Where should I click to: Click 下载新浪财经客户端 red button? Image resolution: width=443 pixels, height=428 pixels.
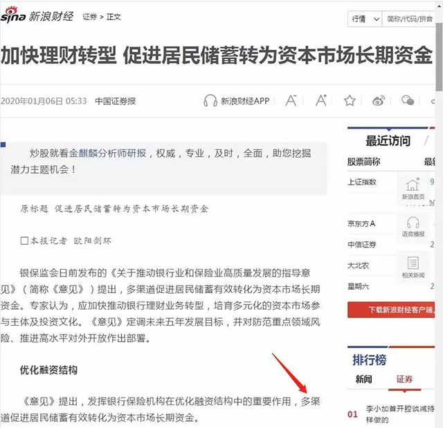tap(391, 310)
